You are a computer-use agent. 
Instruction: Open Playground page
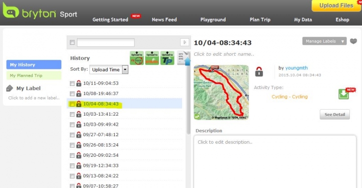pyautogui.click(x=213, y=20)
